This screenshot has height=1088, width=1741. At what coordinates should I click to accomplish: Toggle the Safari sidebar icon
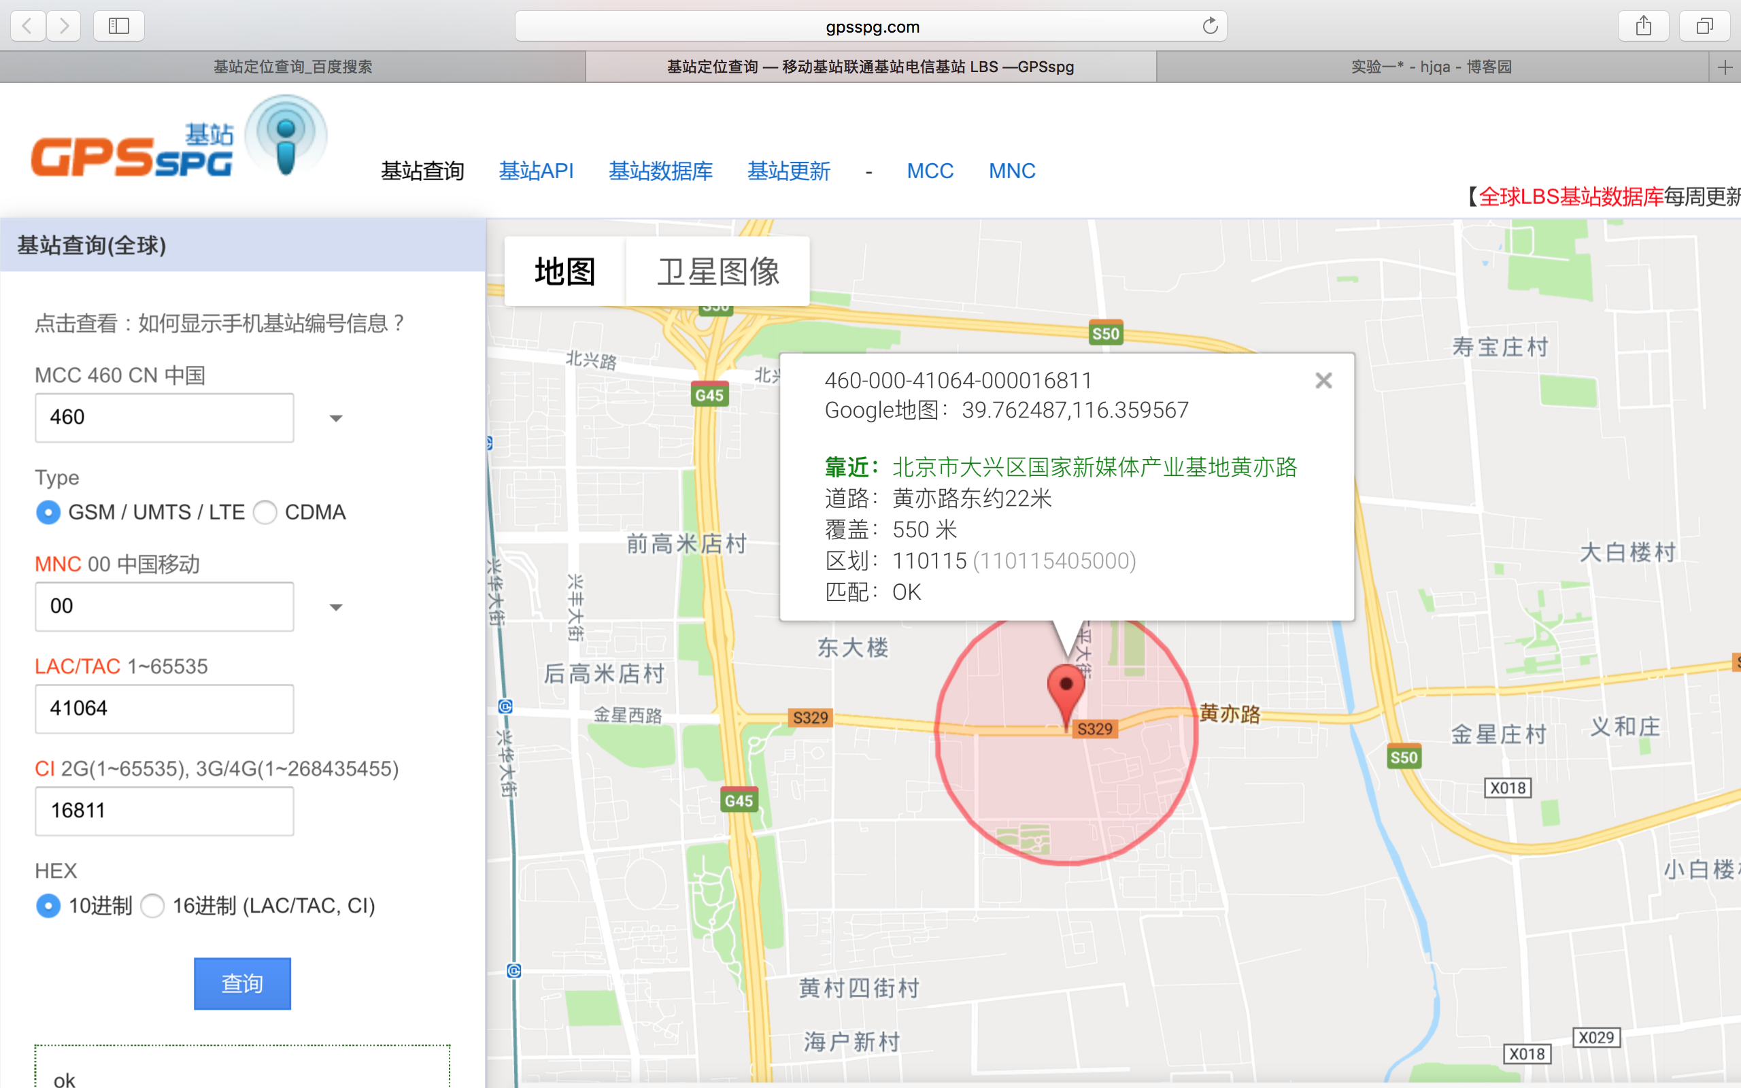(119, 27)
